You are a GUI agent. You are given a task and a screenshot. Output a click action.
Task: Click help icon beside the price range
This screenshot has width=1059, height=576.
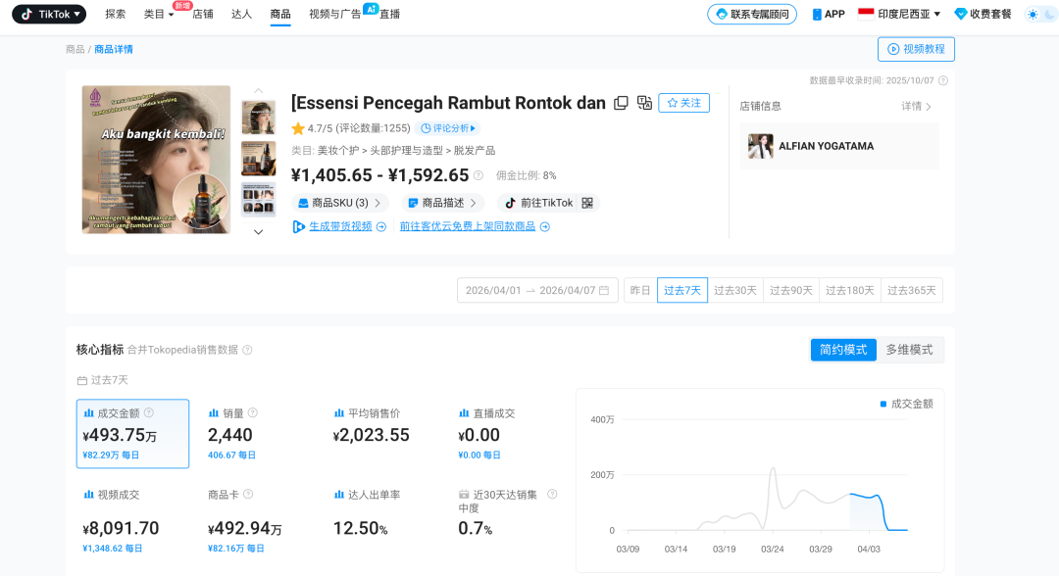coord(479,175)
